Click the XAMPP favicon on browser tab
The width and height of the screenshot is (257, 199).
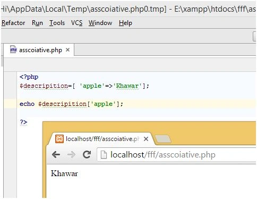(59, 139)
